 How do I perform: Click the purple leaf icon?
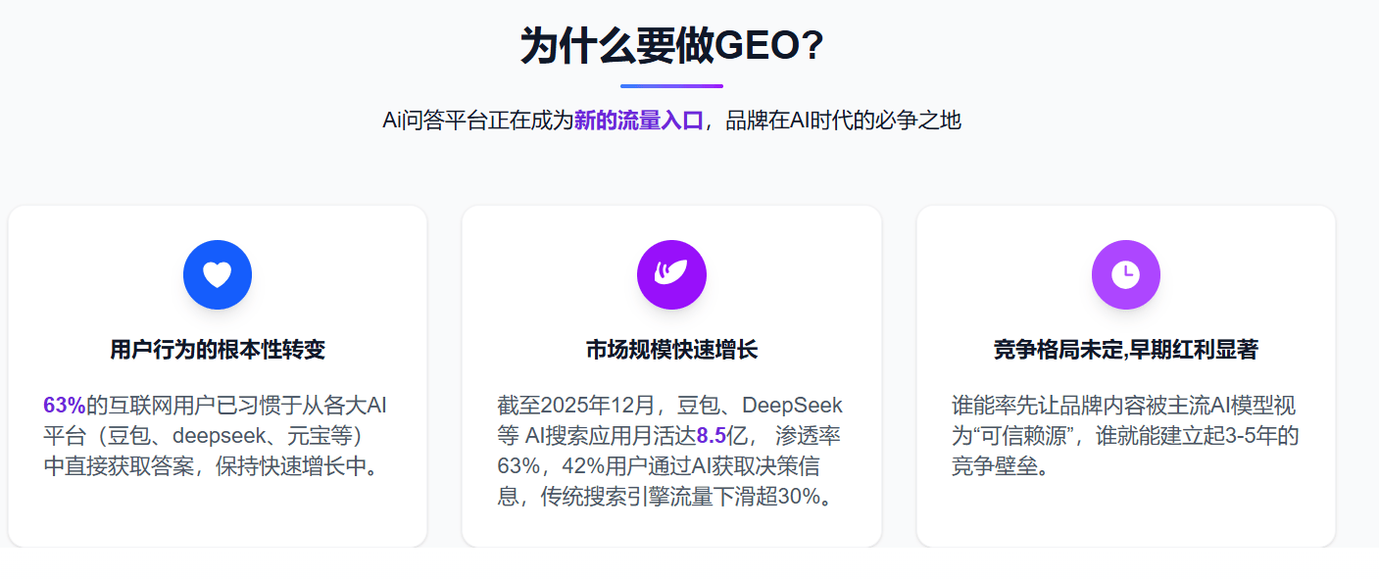(671, 274)
